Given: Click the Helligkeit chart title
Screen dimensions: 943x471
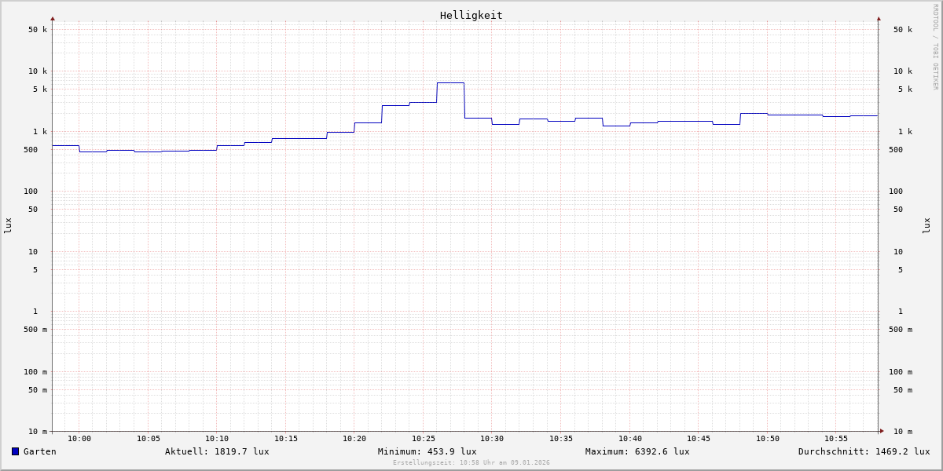Looking at the screenshot, I should click(x=471, y=15).
